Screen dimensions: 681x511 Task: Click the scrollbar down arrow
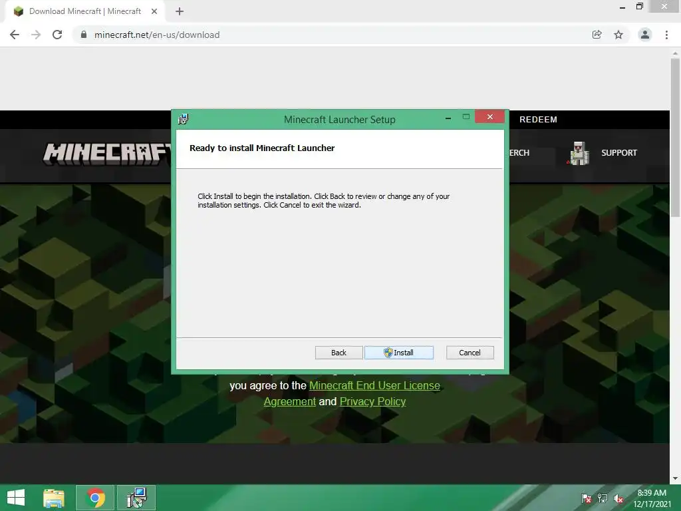point(675,478)
